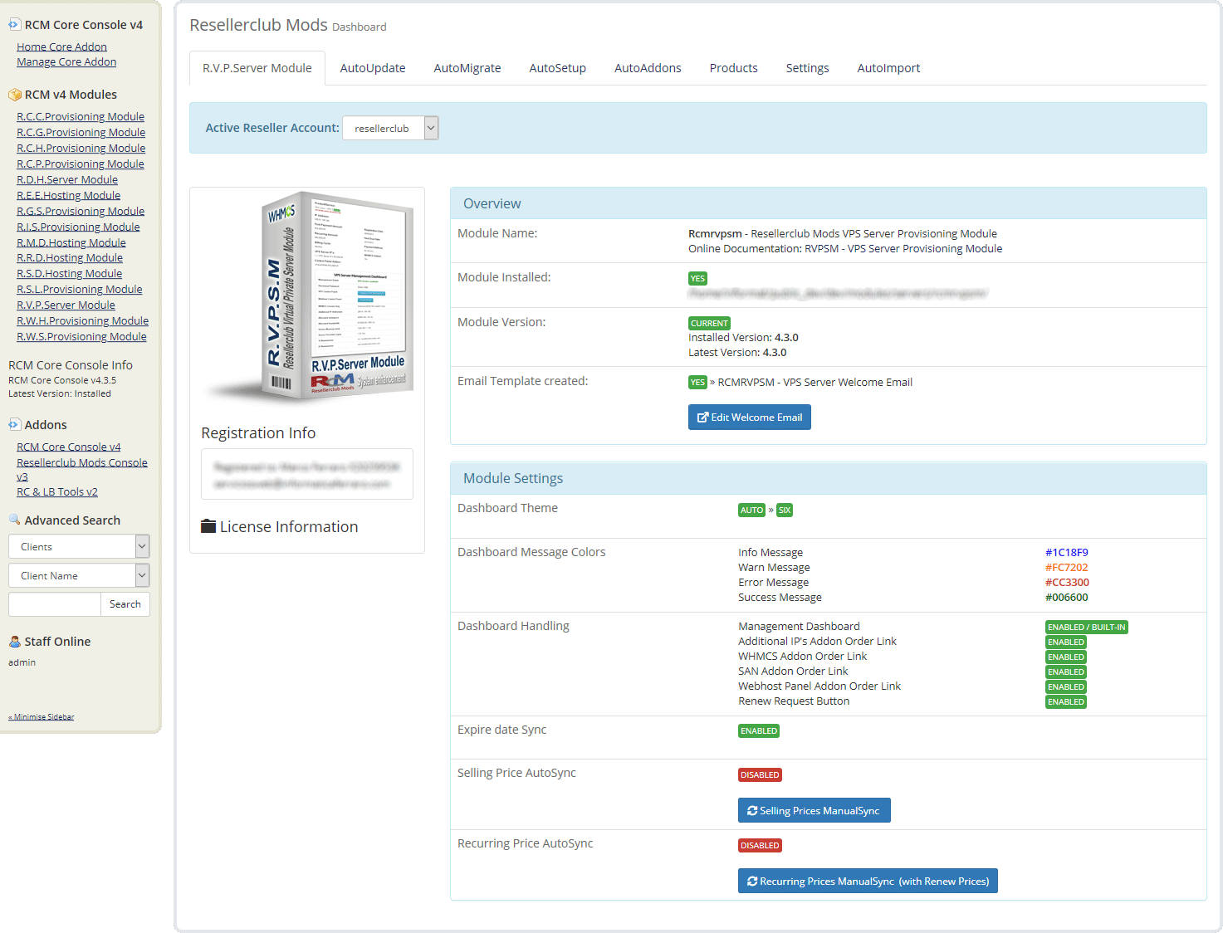Image resolution: width=1223 pixels, height=933 pixels.
Task: Open R.V.P.Server Module sidebar link
Action: tap(66, 305)
